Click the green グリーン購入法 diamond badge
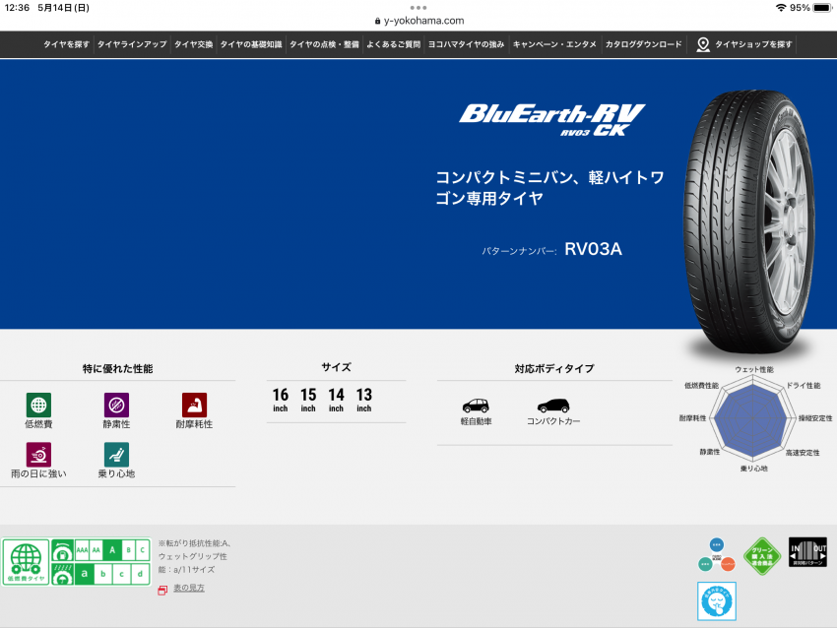 761,556
